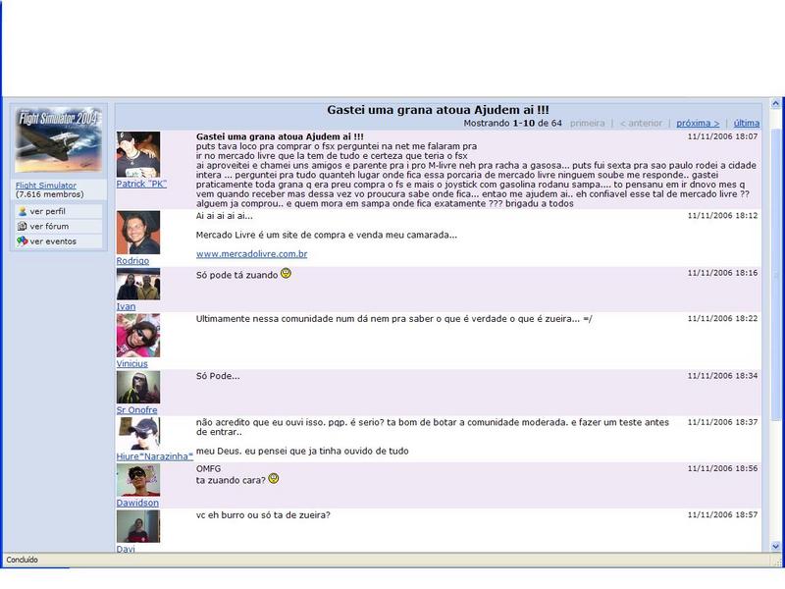Viewport: 785px width, 589px height.
Task: Click the timestamp 11/11/2006 18:12
Action: pos(722,215)
